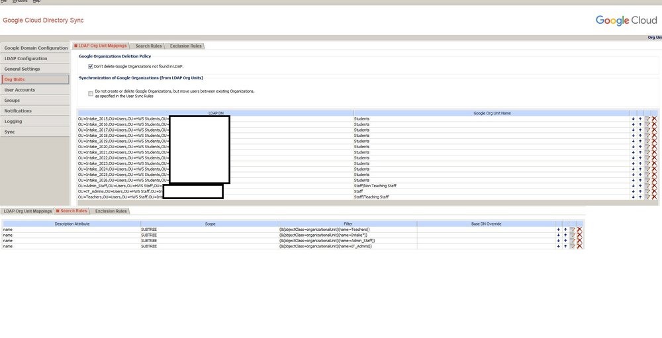This screenshot has width=662, height=338.
Task: Click the Google Org Unit Name column header
Action: pyautogui.click(x=492, y=113)
